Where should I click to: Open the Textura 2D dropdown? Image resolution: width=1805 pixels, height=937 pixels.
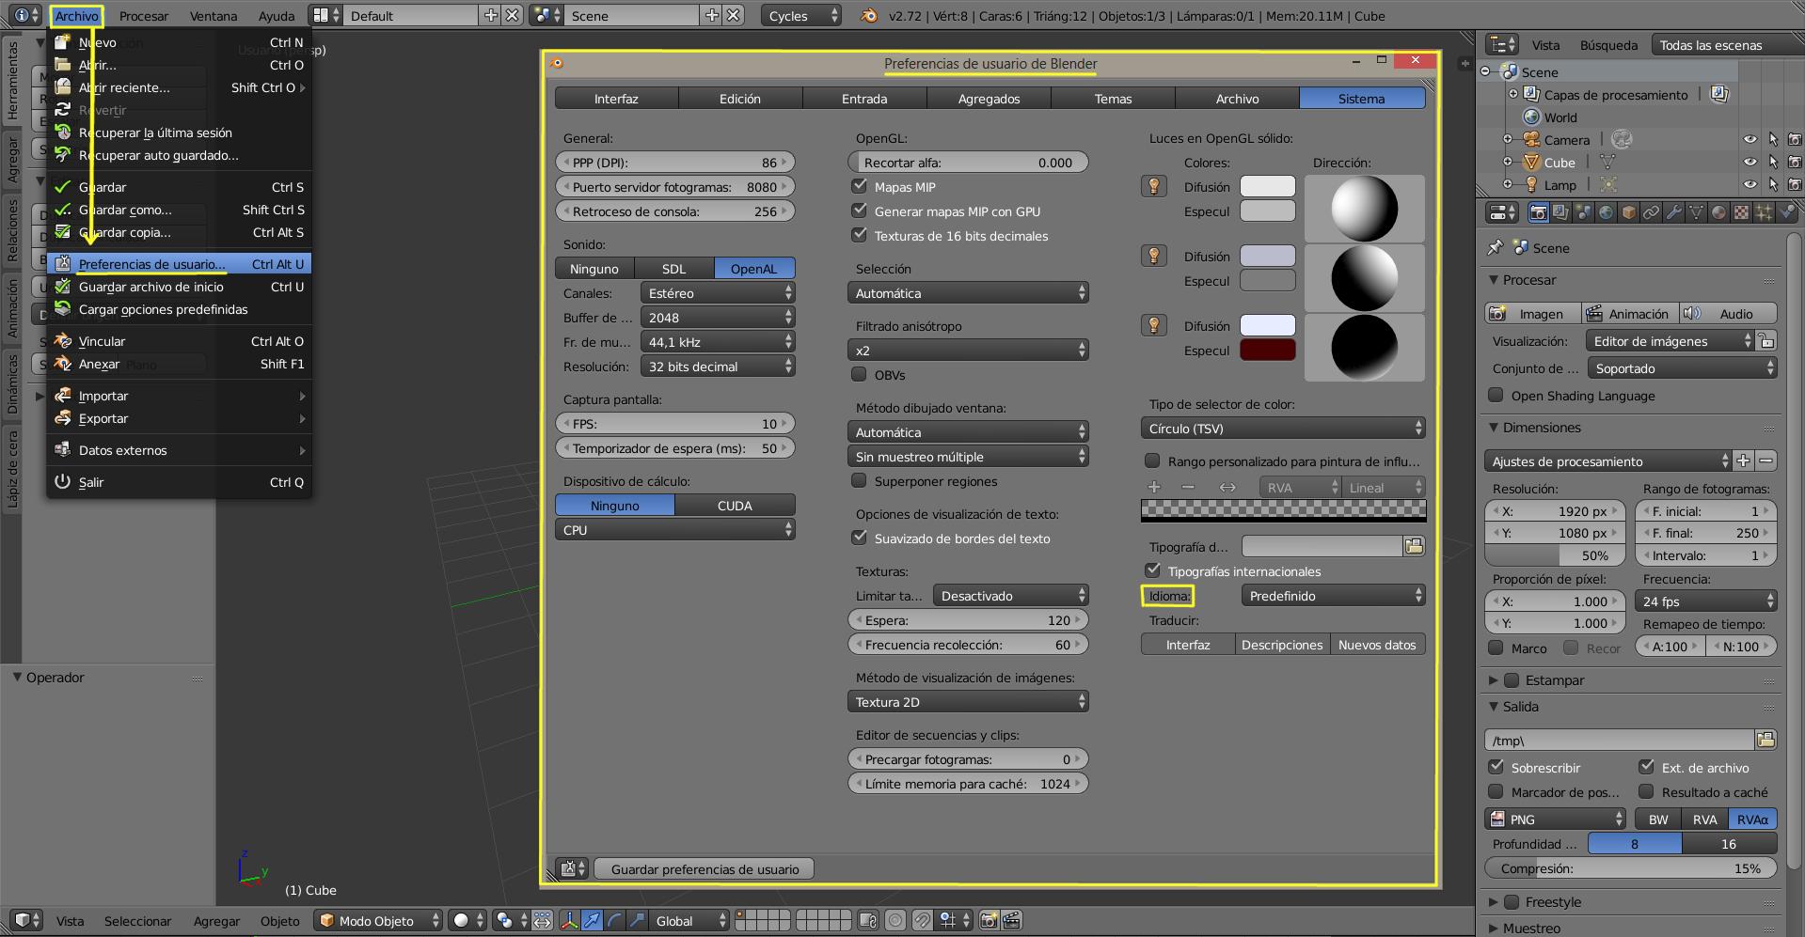point(968,701)
